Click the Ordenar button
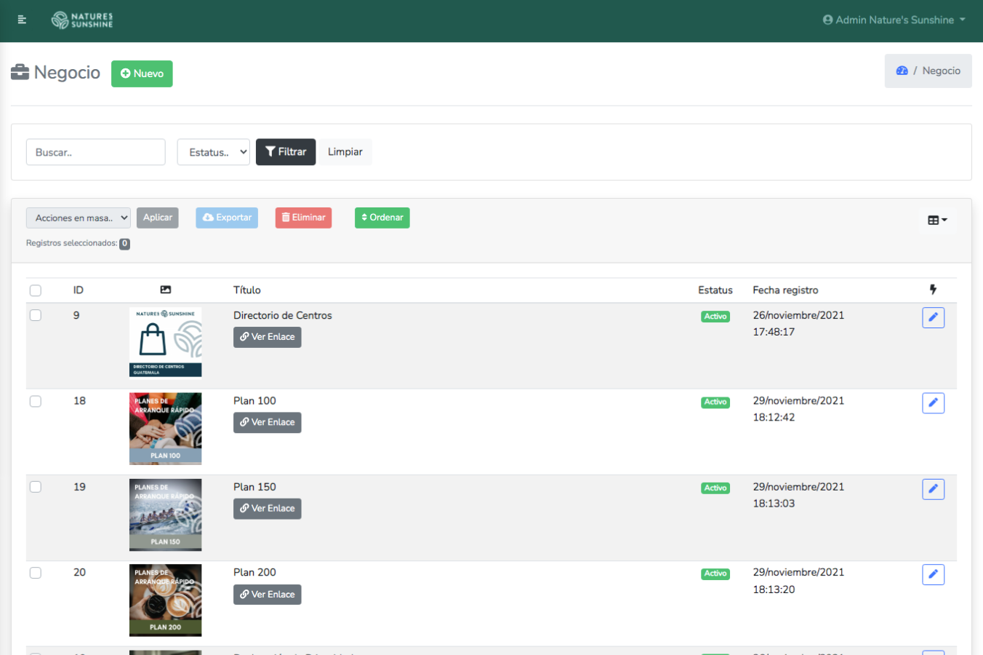 382,218
